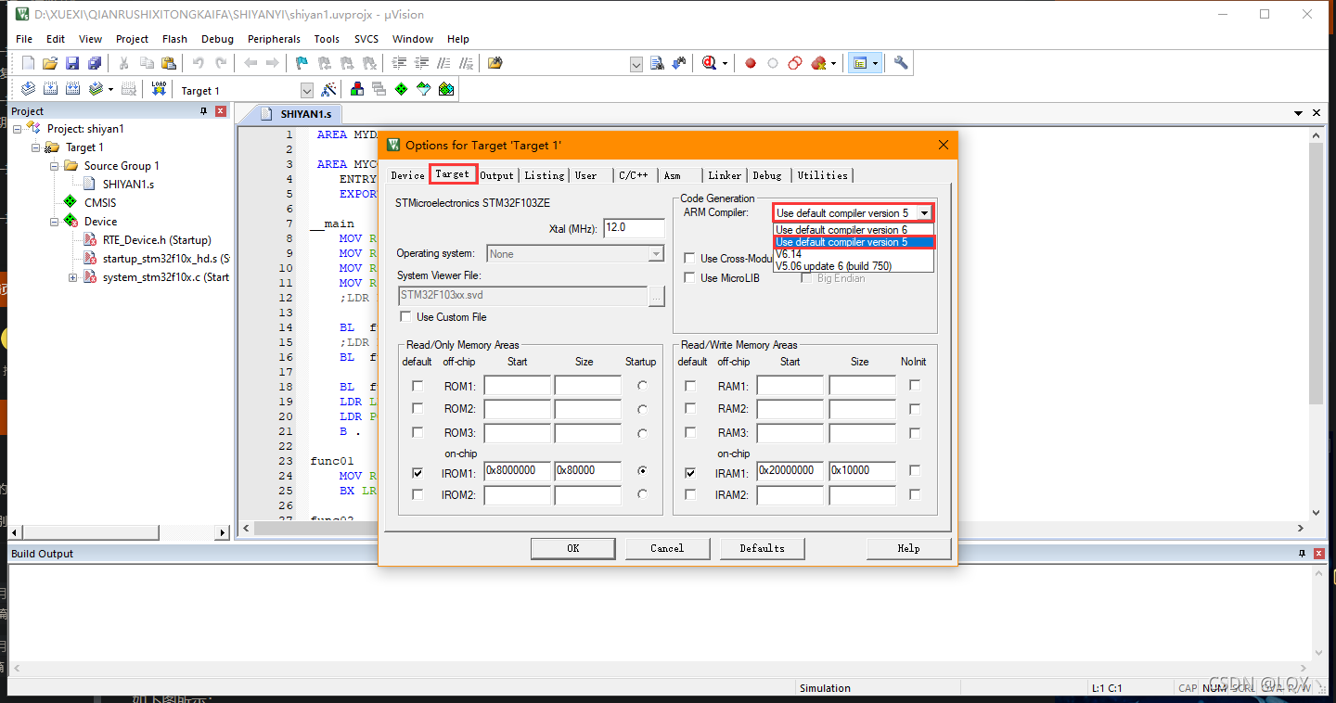Rebuild all target files icon
The image size is (1336, 703).
pos(72,89)
